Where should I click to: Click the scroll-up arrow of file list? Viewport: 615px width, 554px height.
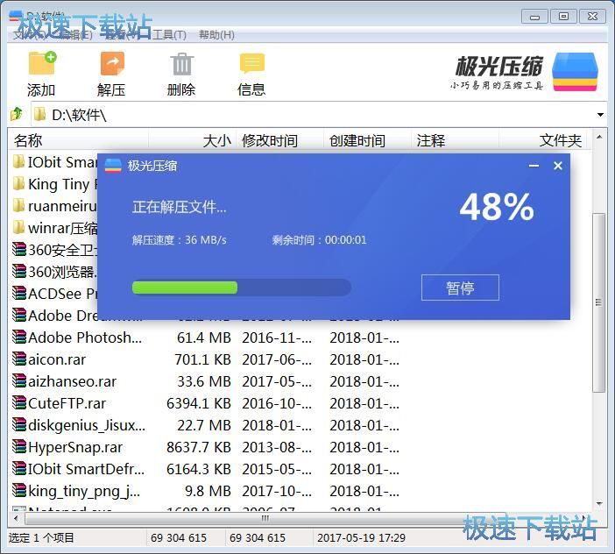tap(599, 138)
